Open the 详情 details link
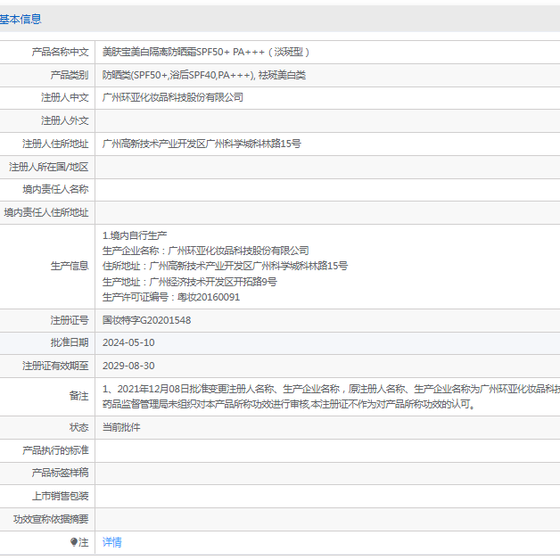The height and width of the screenshot is (560, 560). (111, 542)
